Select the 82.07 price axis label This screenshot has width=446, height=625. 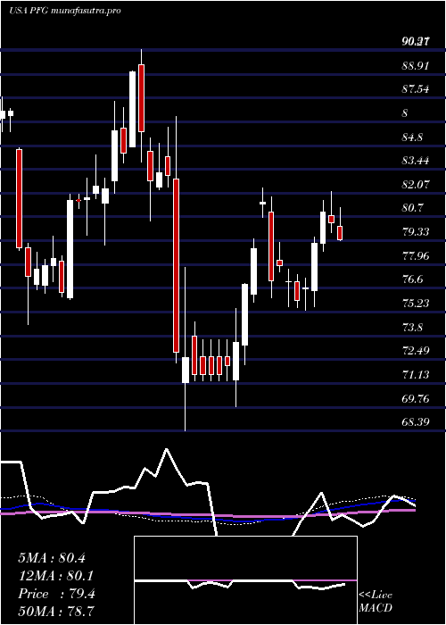[416, 185]
